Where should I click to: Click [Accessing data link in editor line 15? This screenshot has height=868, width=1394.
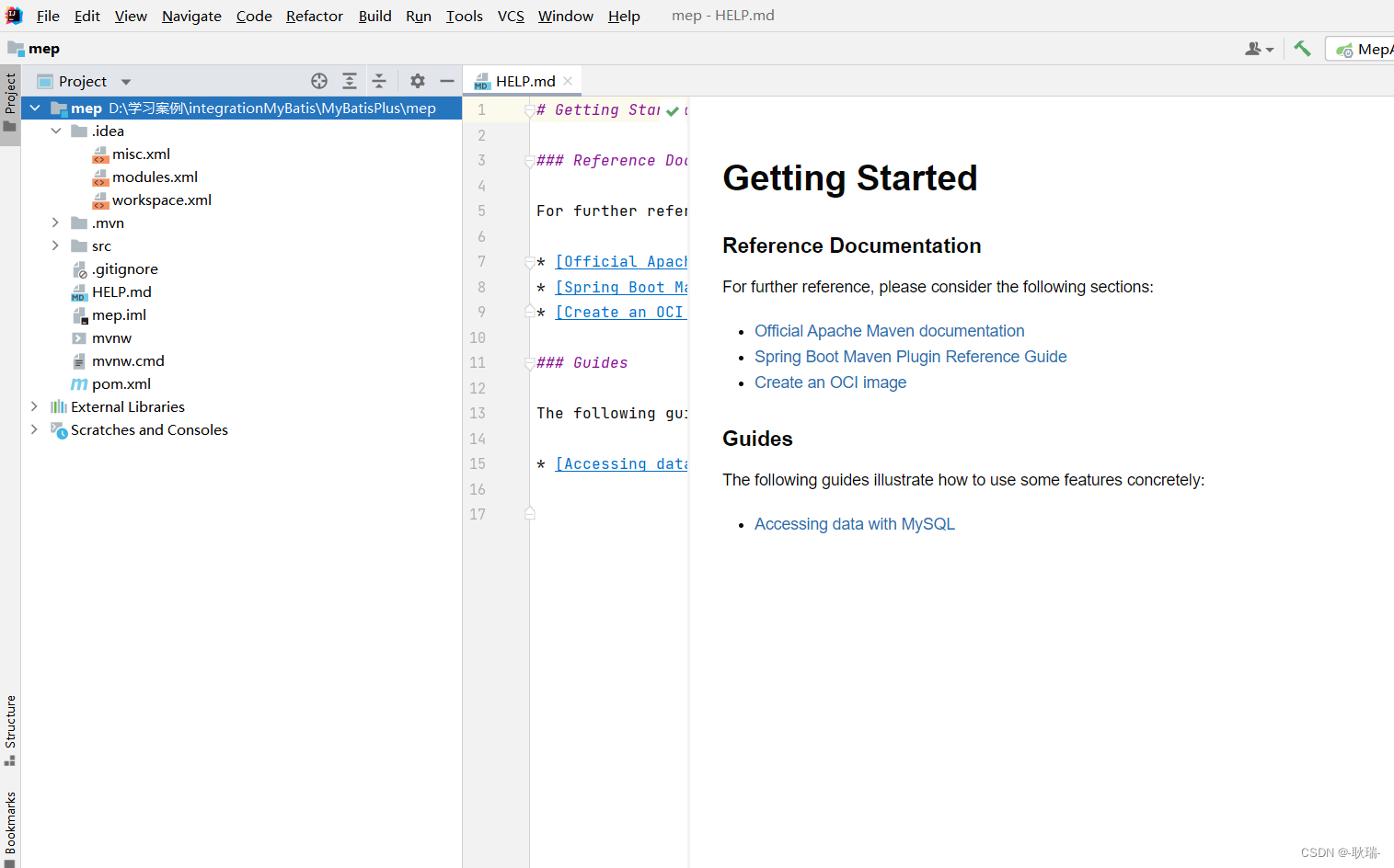[622, 464]
